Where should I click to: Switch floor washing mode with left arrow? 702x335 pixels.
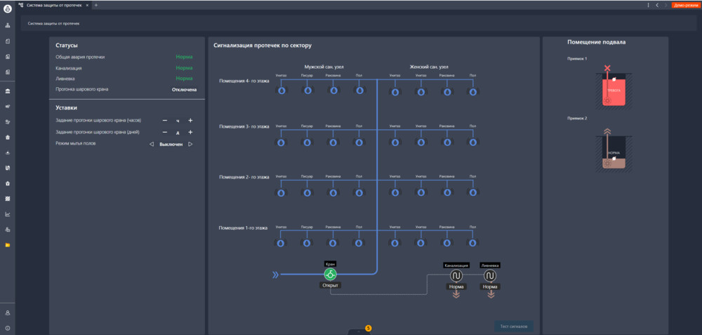pyautogui.click(x=152, y=144)
